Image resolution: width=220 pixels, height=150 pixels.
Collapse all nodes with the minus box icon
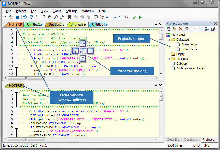click(195, 29)
